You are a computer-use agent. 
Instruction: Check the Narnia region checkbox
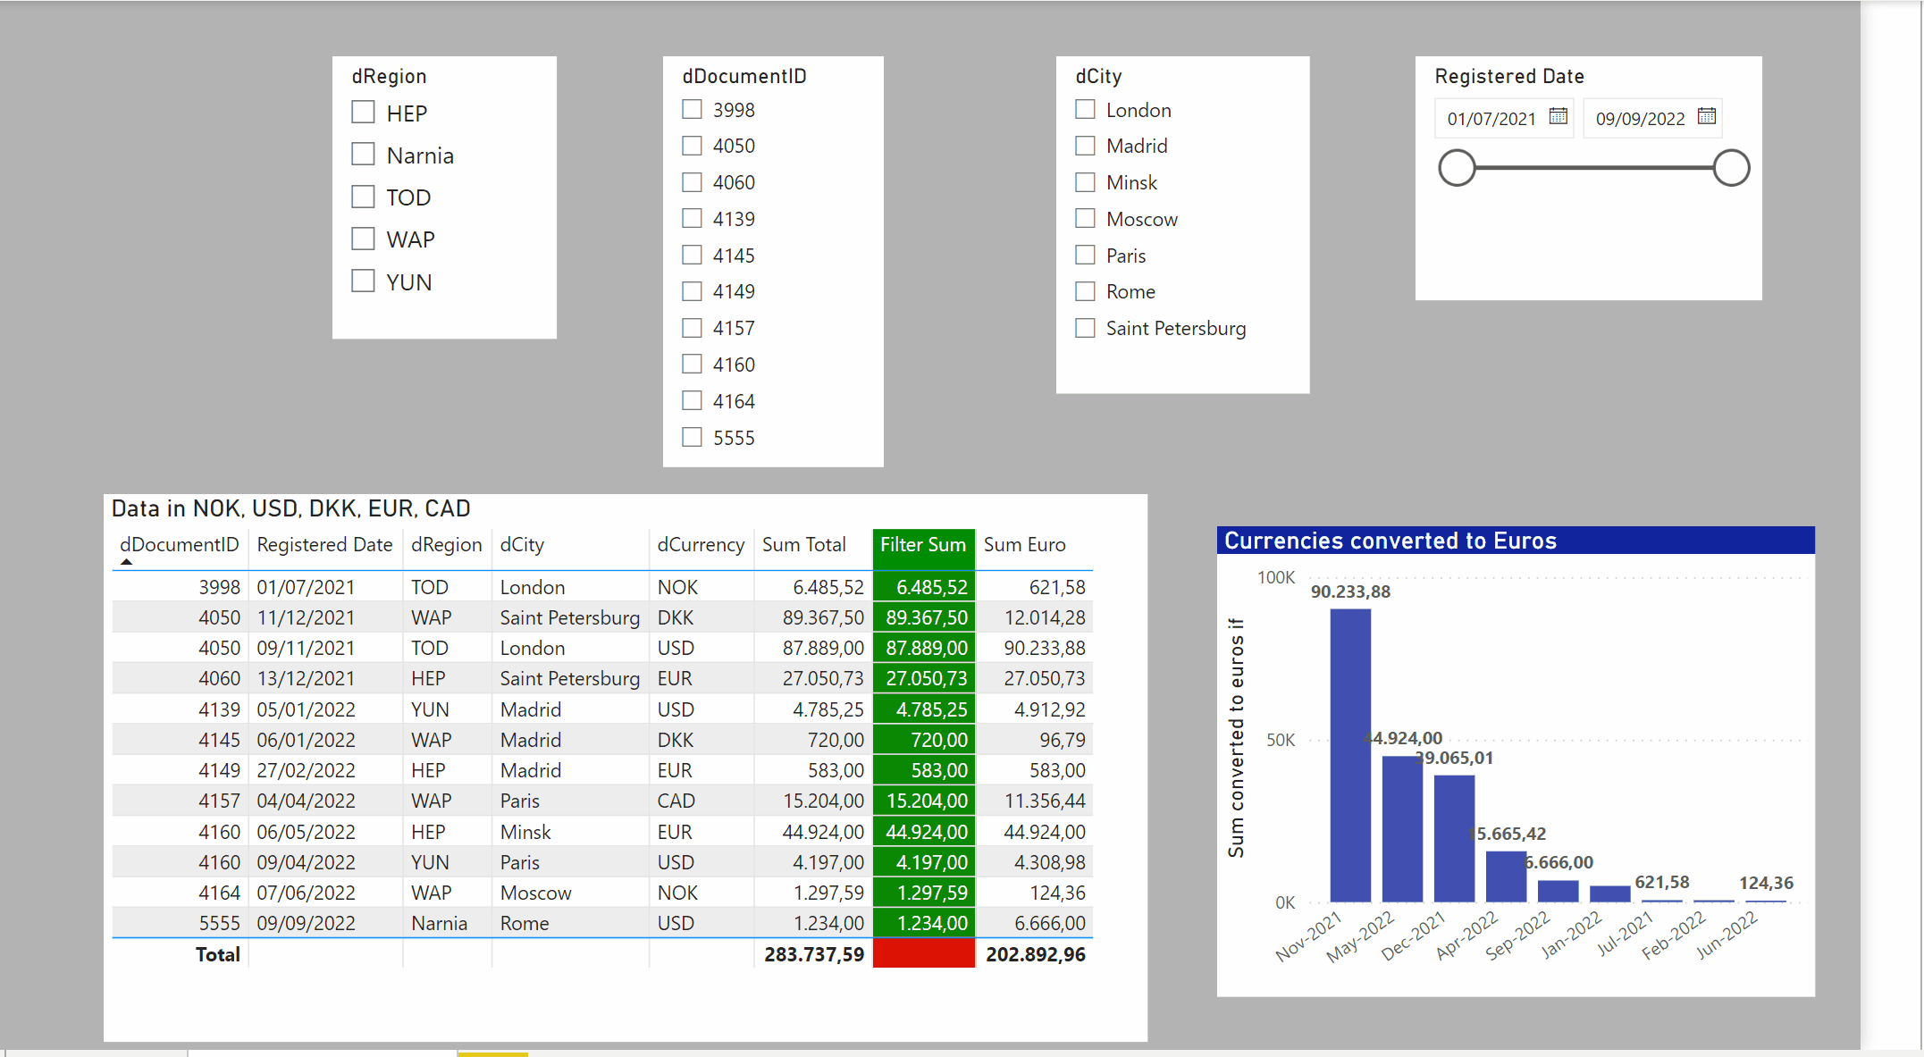point(363,155)
